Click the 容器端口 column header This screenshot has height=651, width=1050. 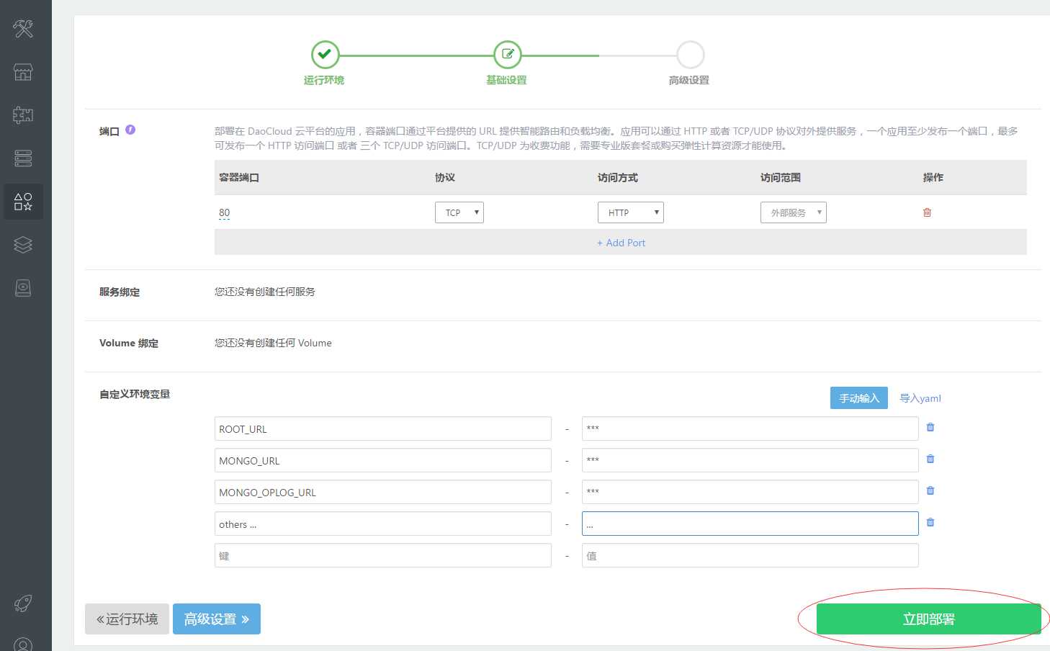point(239,177)
